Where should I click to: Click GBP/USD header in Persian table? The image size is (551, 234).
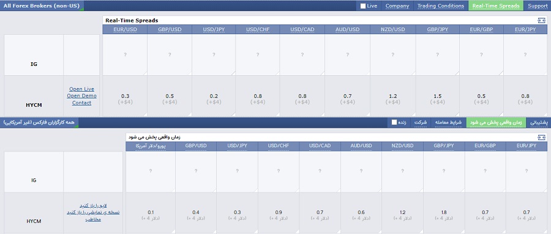click(196, 146)
